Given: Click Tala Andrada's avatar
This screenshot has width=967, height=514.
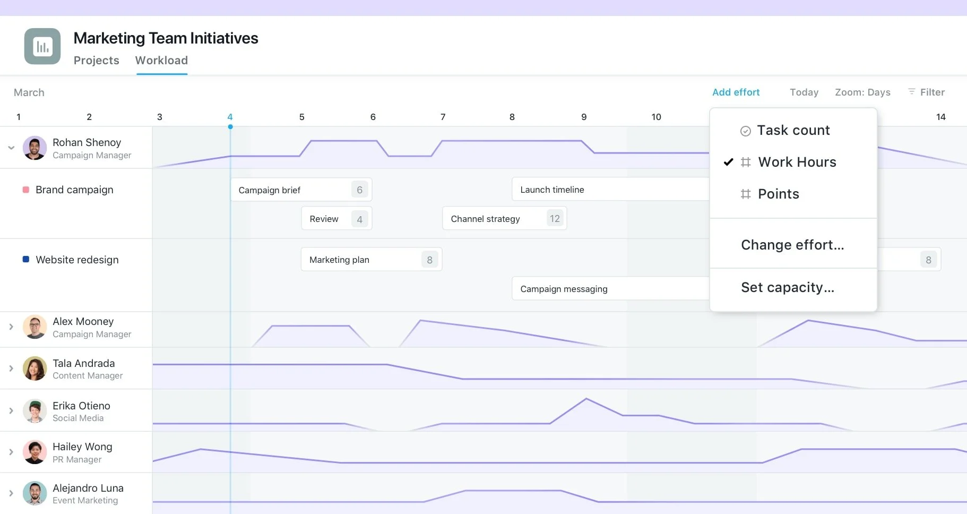Looking at the screenshot, I should pos(34,369).
